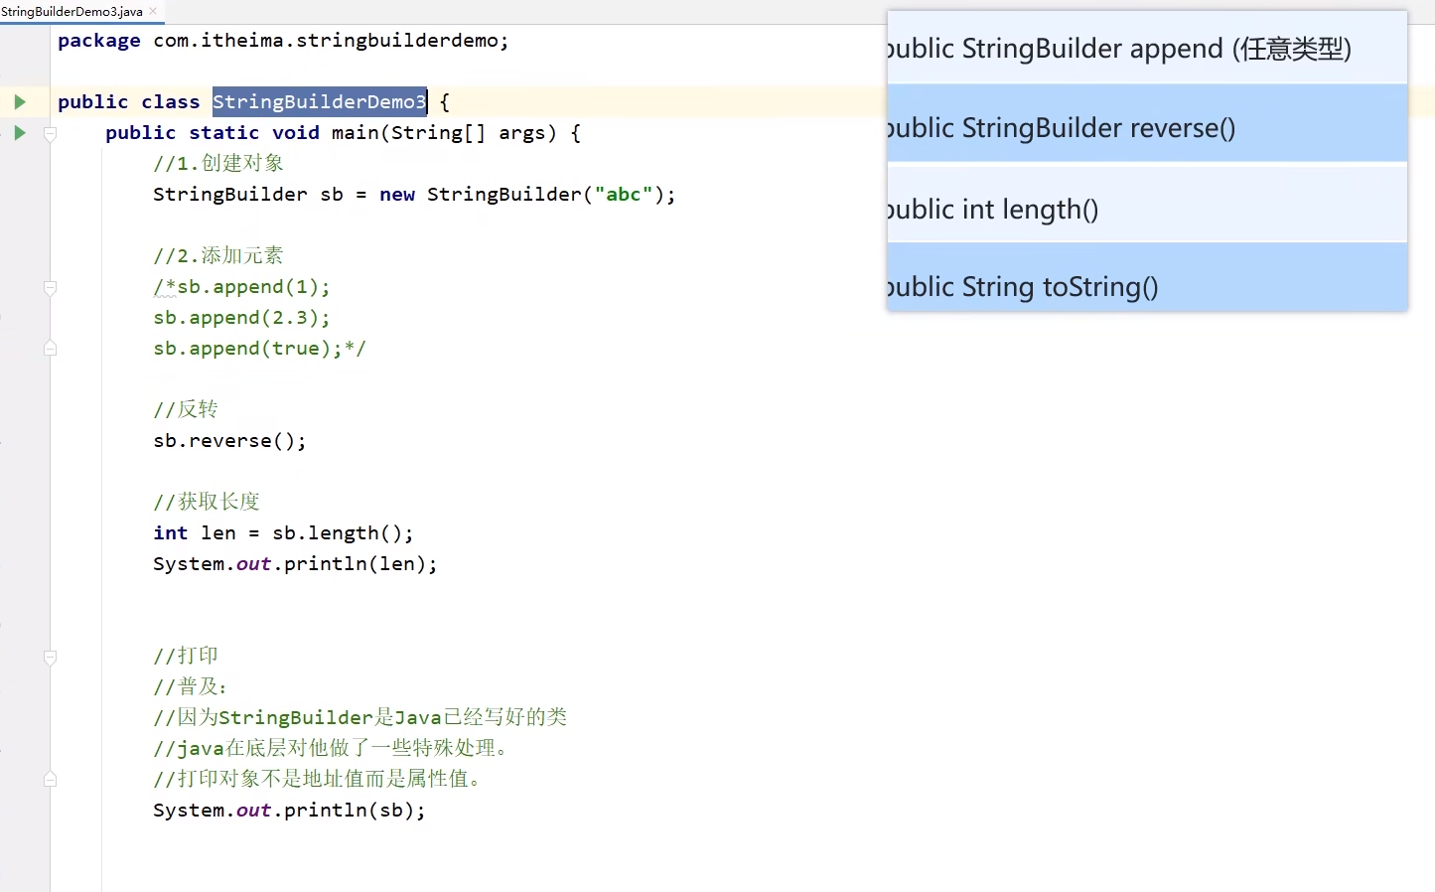Place cursor on //1.创建对象 comment
The height and width of the screenshot is (892, 1435).
[218, 164]
